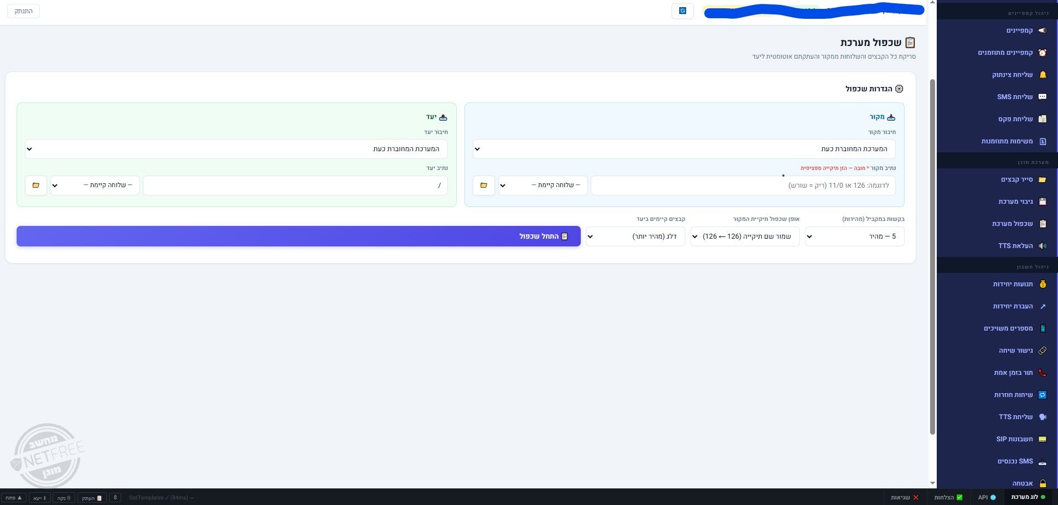Open the destination path folder browse icon
The height and width of the screenshot is (505, 1058).
(x=36, y=185)
